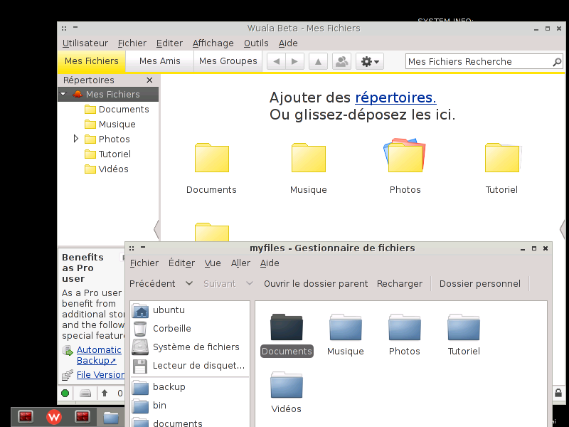
Task: Open the share with friends icon in Wuala
Action: 342,61
